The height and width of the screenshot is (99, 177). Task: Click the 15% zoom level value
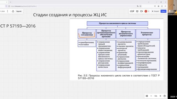(x=156, y=96)
